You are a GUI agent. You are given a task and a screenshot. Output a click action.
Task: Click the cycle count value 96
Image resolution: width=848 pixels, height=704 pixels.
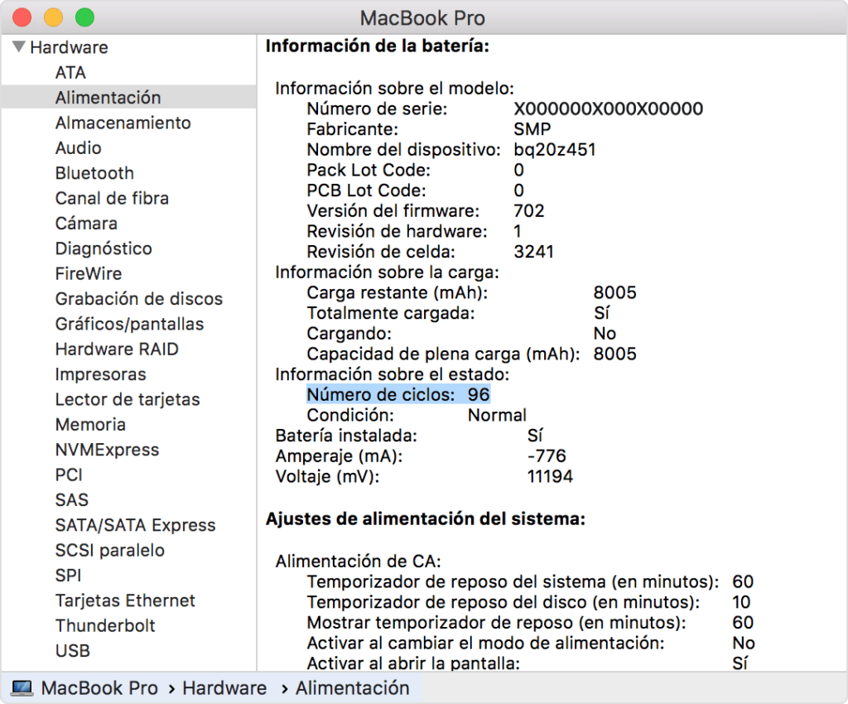click(479, 395)
